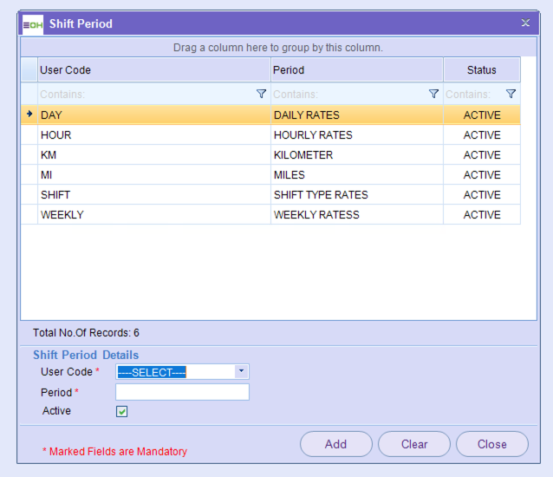Sort by the User Code column header
Viewport: 553px width, 477px height.
click(153, 70)
